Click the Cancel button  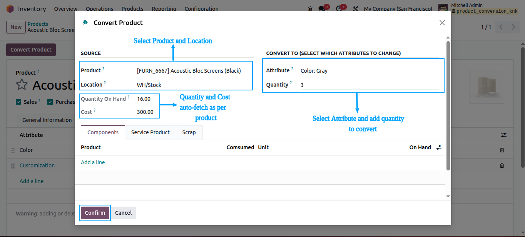coord(124,213)
